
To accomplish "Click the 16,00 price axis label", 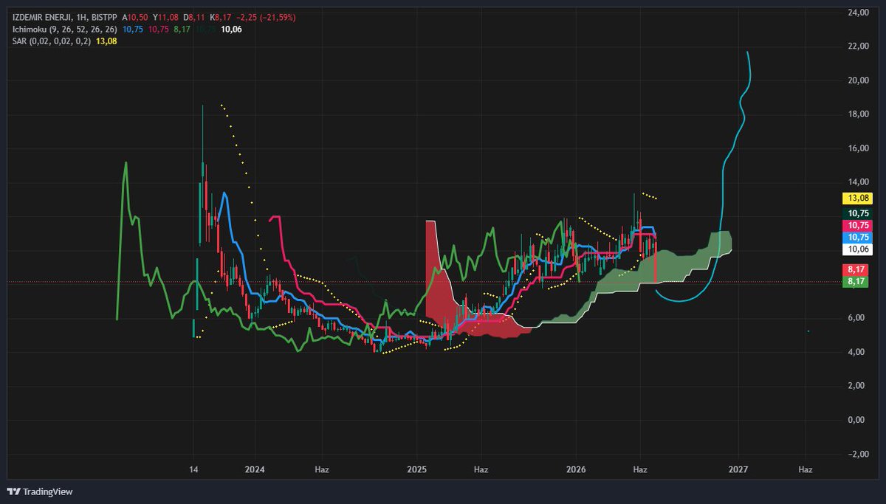I will pyautogui.click(x=857, y=148).
